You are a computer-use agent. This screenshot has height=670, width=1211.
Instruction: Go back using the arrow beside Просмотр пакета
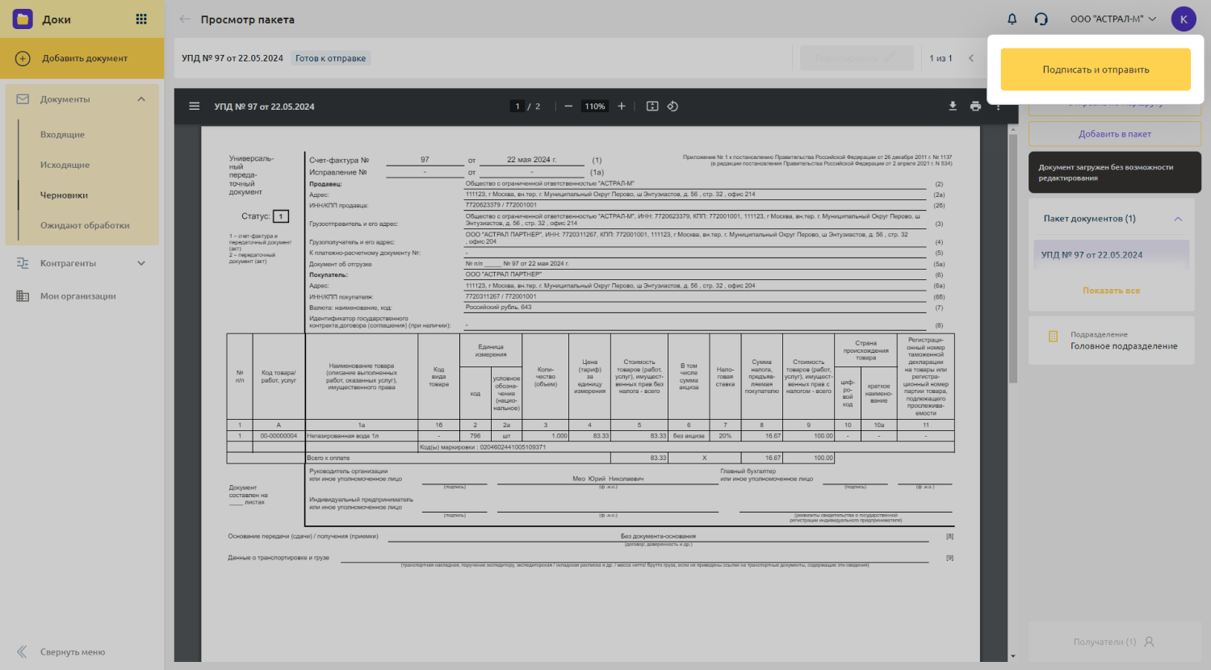click(185, 19)
